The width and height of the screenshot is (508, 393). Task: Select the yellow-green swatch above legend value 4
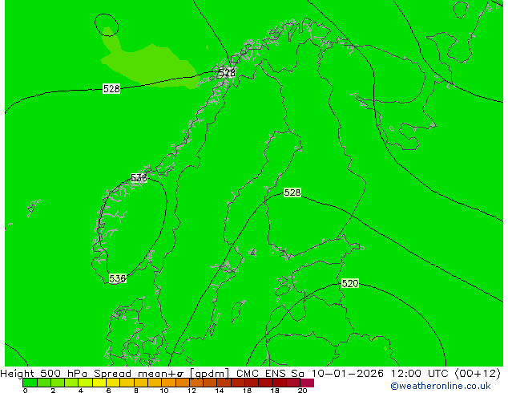coord(86,383)
